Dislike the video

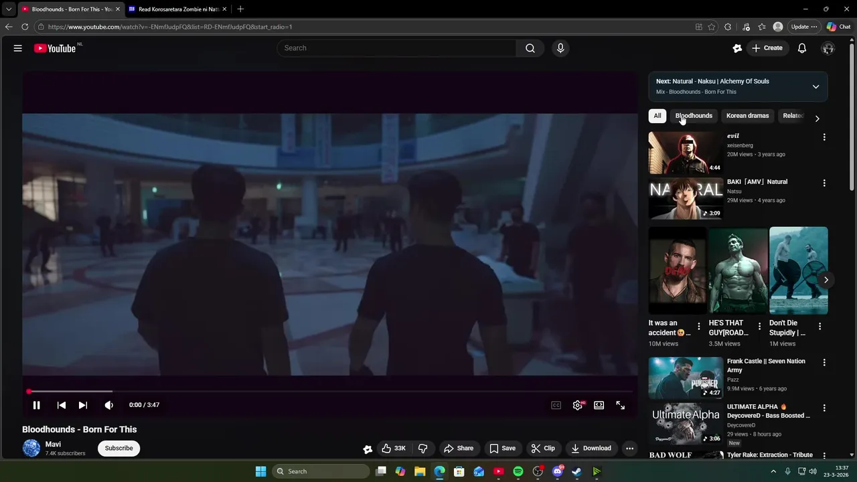coord(423,449)
